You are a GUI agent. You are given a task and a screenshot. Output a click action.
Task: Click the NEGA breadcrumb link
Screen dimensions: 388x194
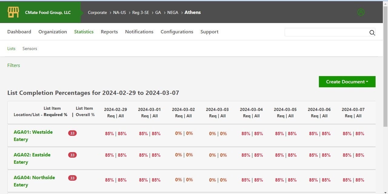pyautogui.click(x=173, y=12)
